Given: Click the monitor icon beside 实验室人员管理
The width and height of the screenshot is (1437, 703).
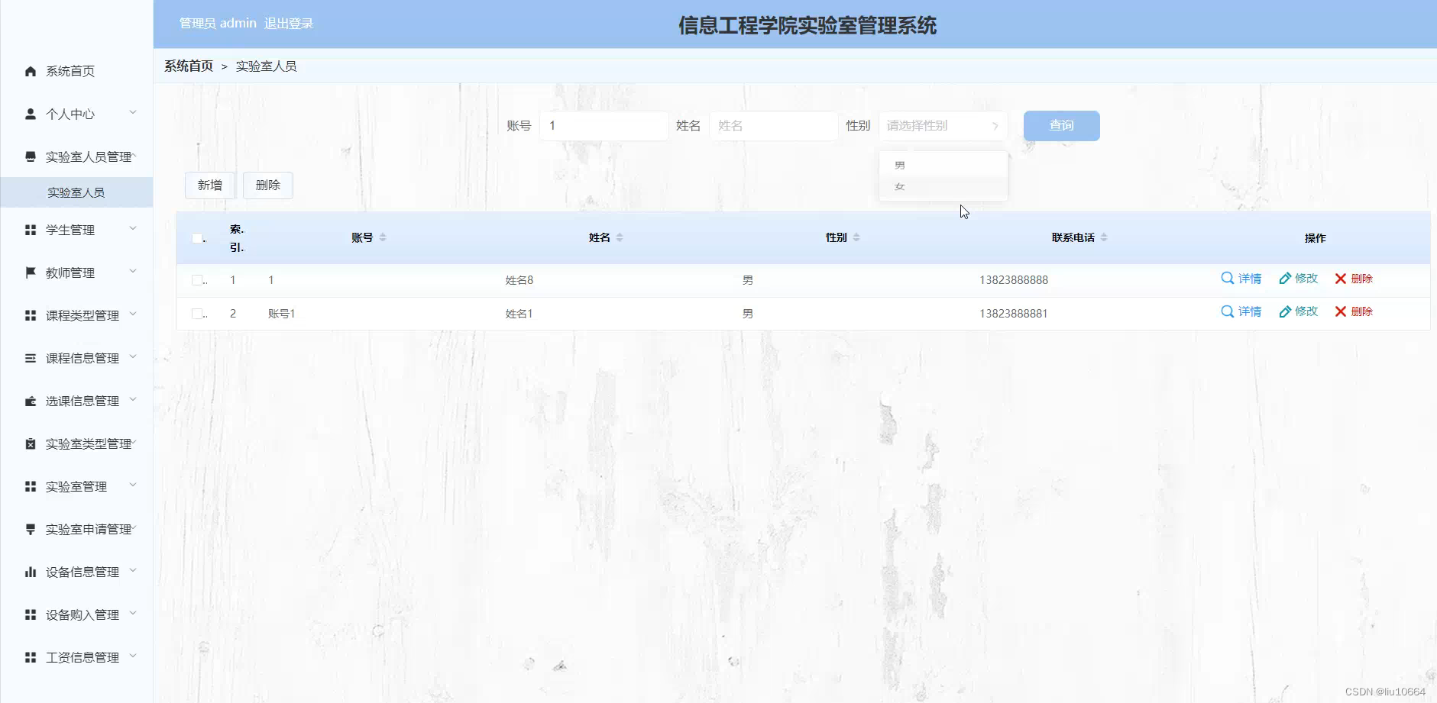Looking at the screenshot, I should click(30, 156).
